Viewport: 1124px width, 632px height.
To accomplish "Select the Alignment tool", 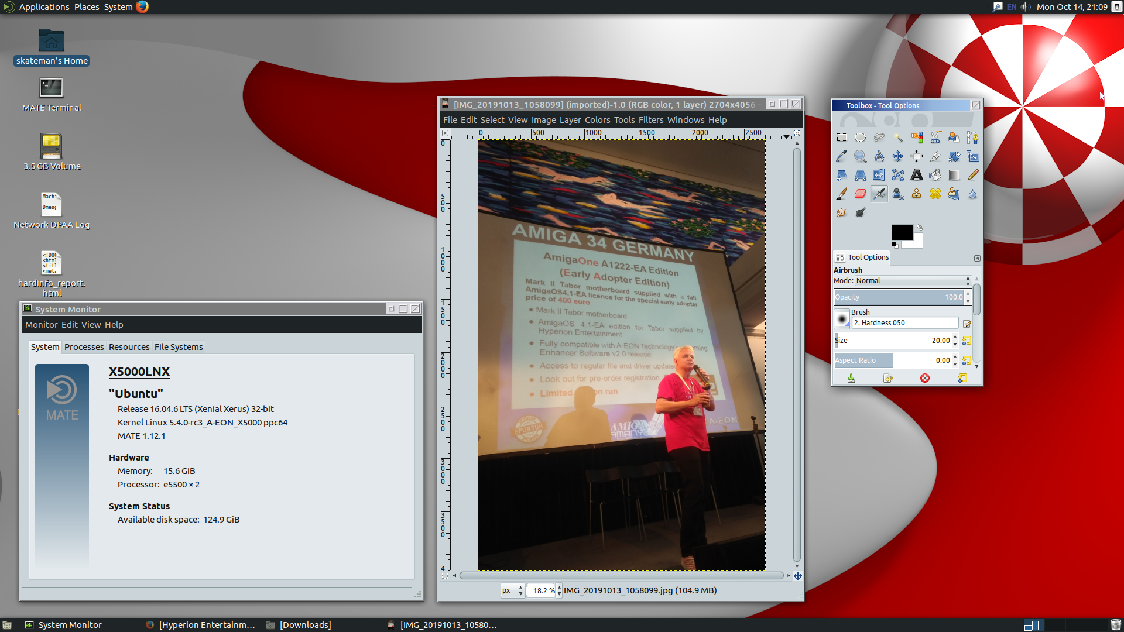I will point(917,156).
